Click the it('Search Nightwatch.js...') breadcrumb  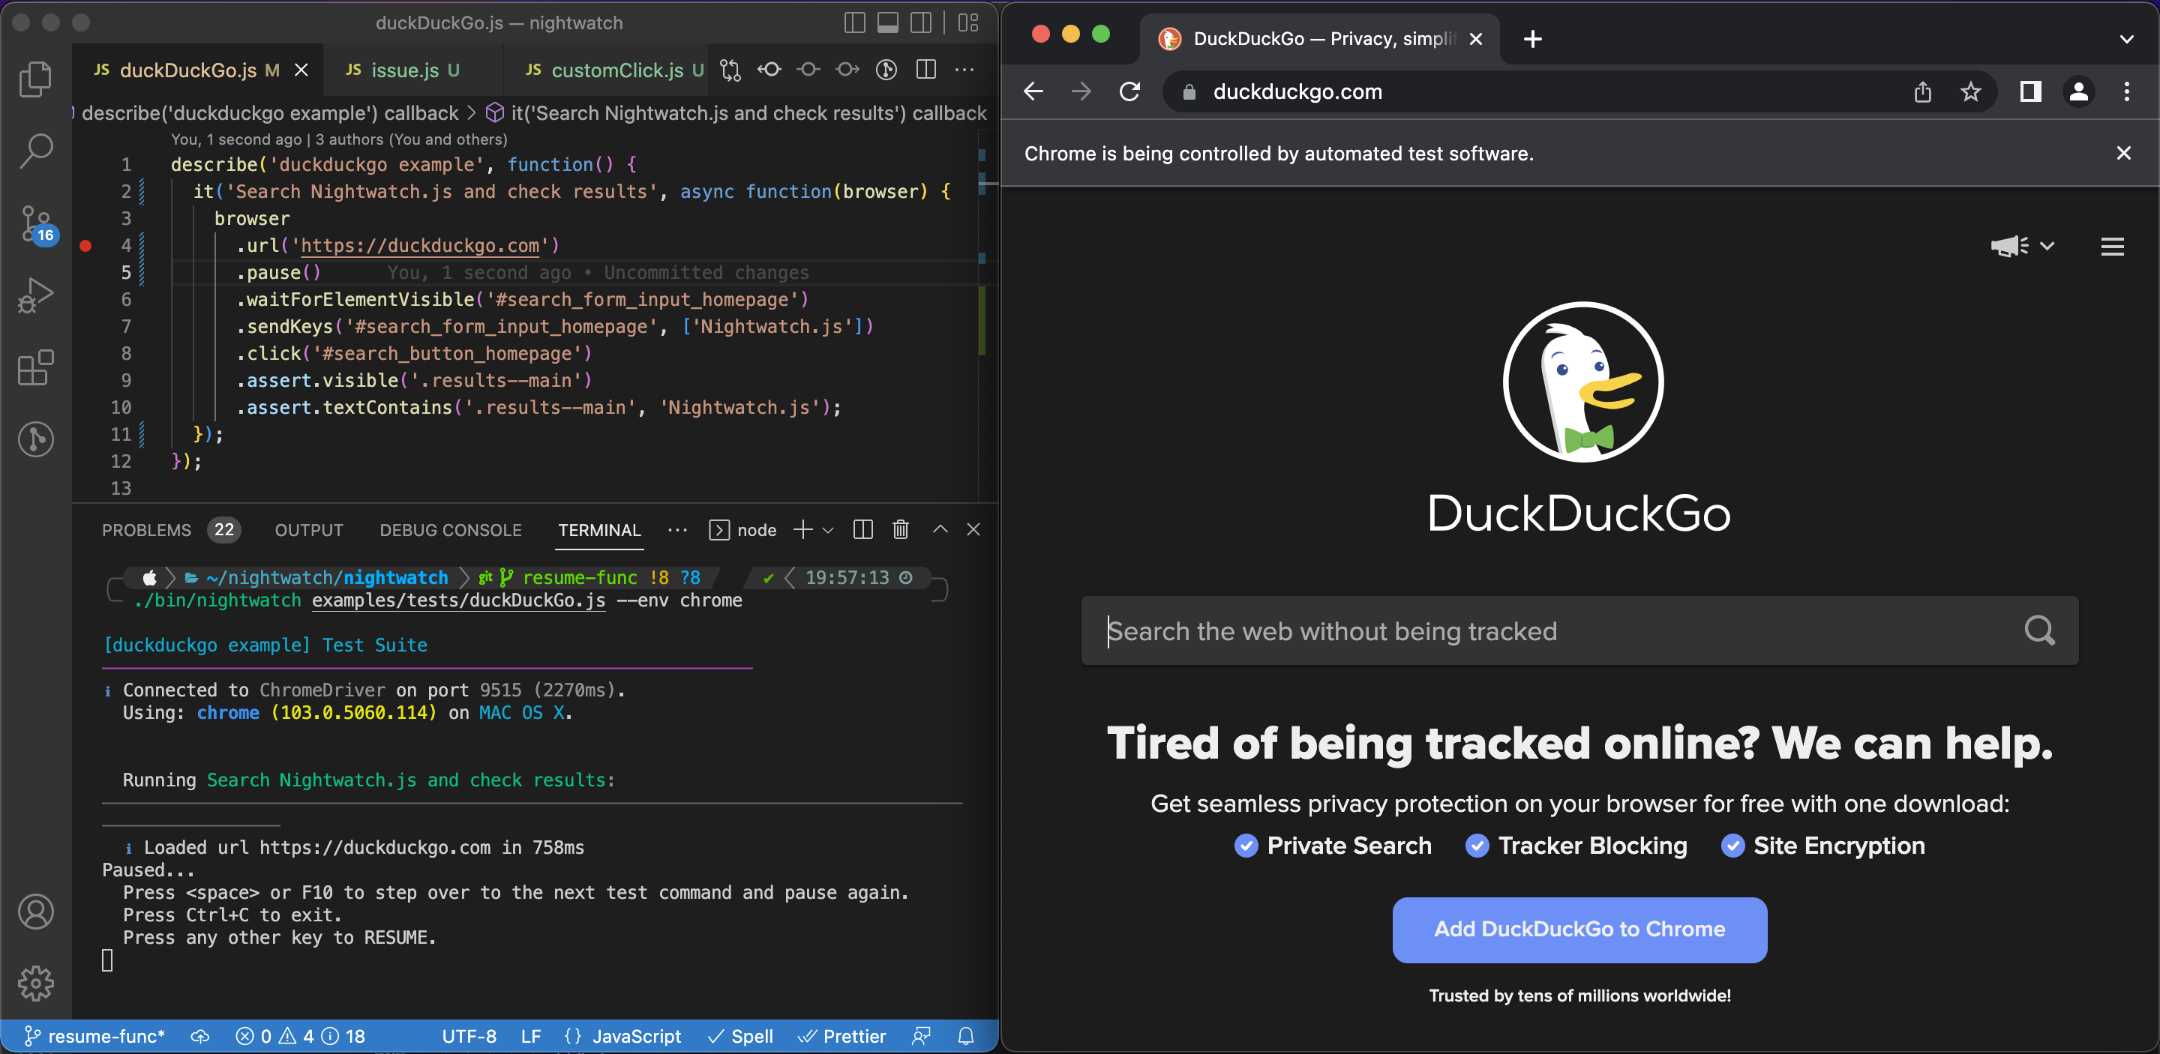tap(737, 113)
